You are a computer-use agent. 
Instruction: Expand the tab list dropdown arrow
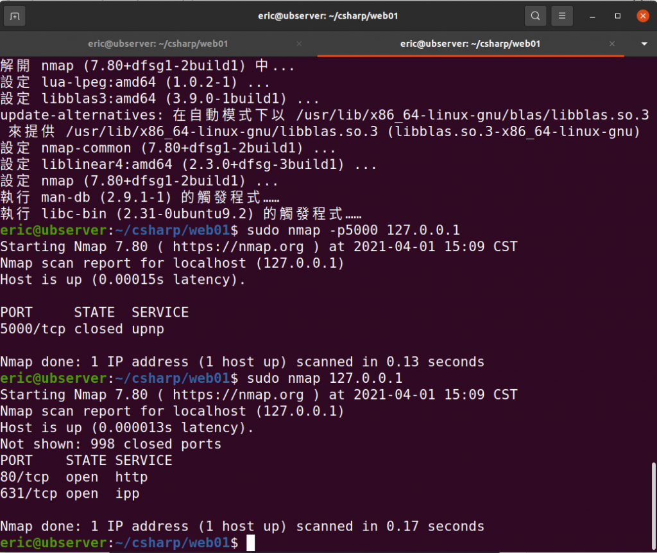pos(644,44)
